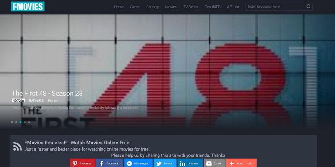This screenshot has height=167, width=335.
Task: Click the HD 720p badge
Action: (x=18, y=100)
